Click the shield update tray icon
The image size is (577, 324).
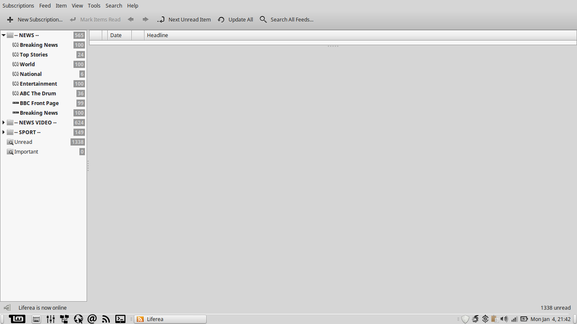pyautogui.click(x=465, y=319)
